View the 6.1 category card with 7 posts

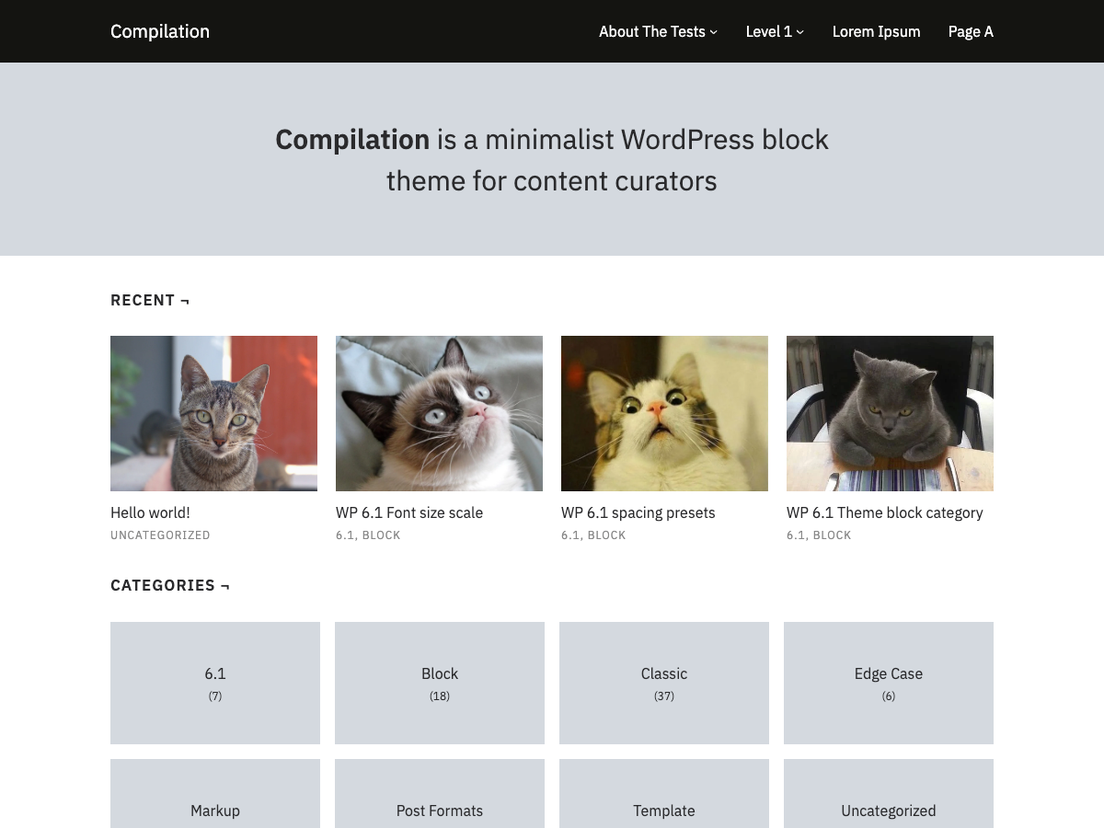[214, 683]
